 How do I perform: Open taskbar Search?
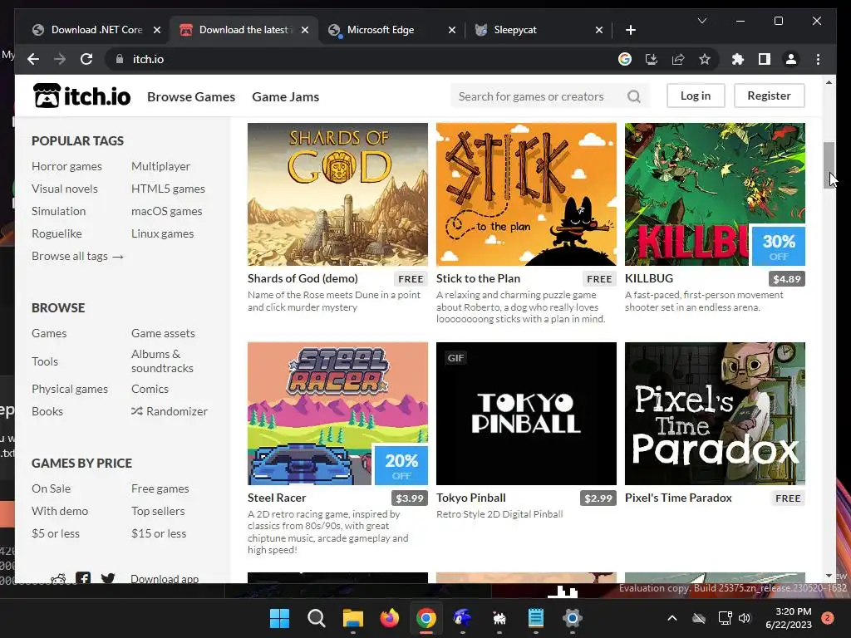[316, 618]
